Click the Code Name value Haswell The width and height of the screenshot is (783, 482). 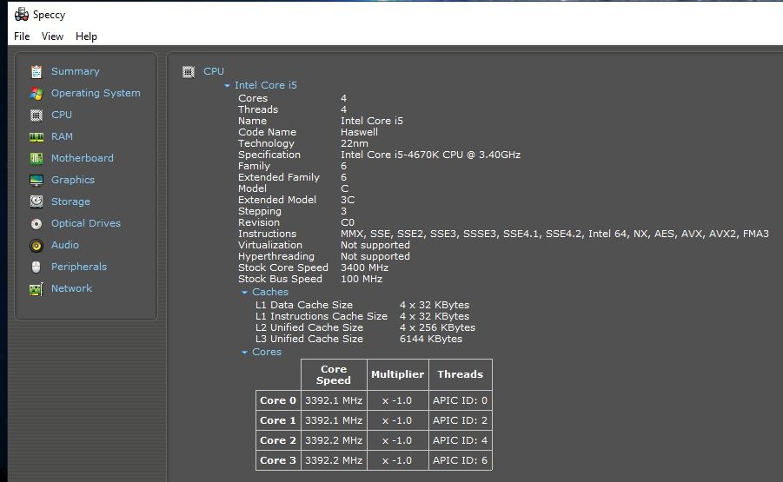pyautogui.click(x=359, y=132)
